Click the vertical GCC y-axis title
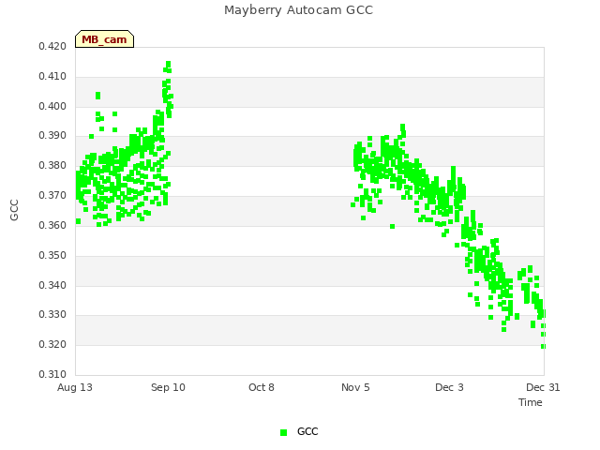This screenshot has height=450, width=600. pos(14,210)
